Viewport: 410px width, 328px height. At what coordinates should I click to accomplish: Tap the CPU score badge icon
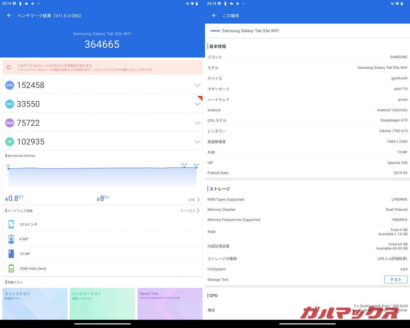pos(9,85)
